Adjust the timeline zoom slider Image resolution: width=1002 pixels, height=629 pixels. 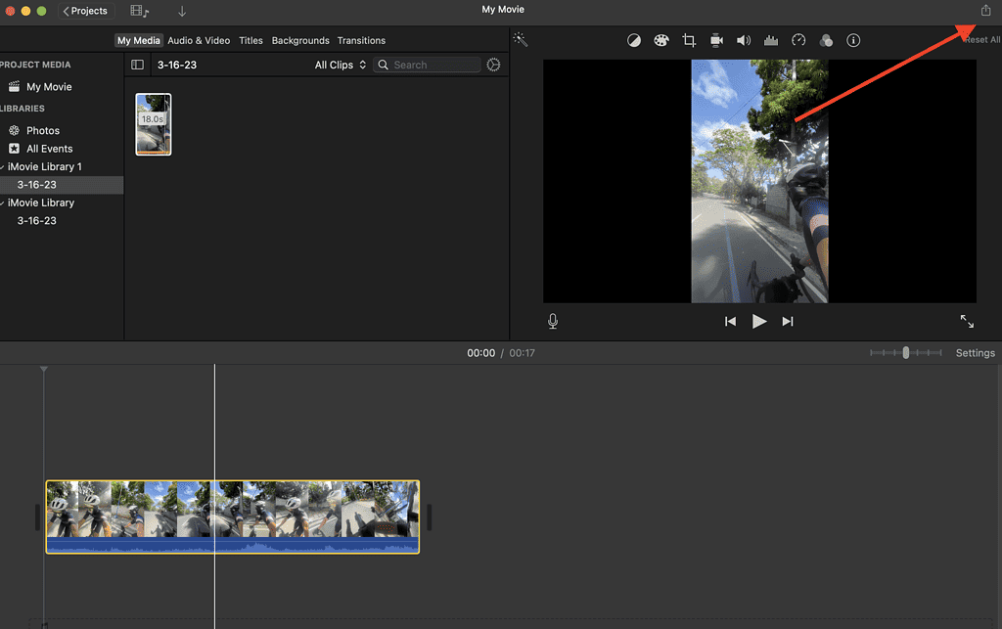(905, 352)
